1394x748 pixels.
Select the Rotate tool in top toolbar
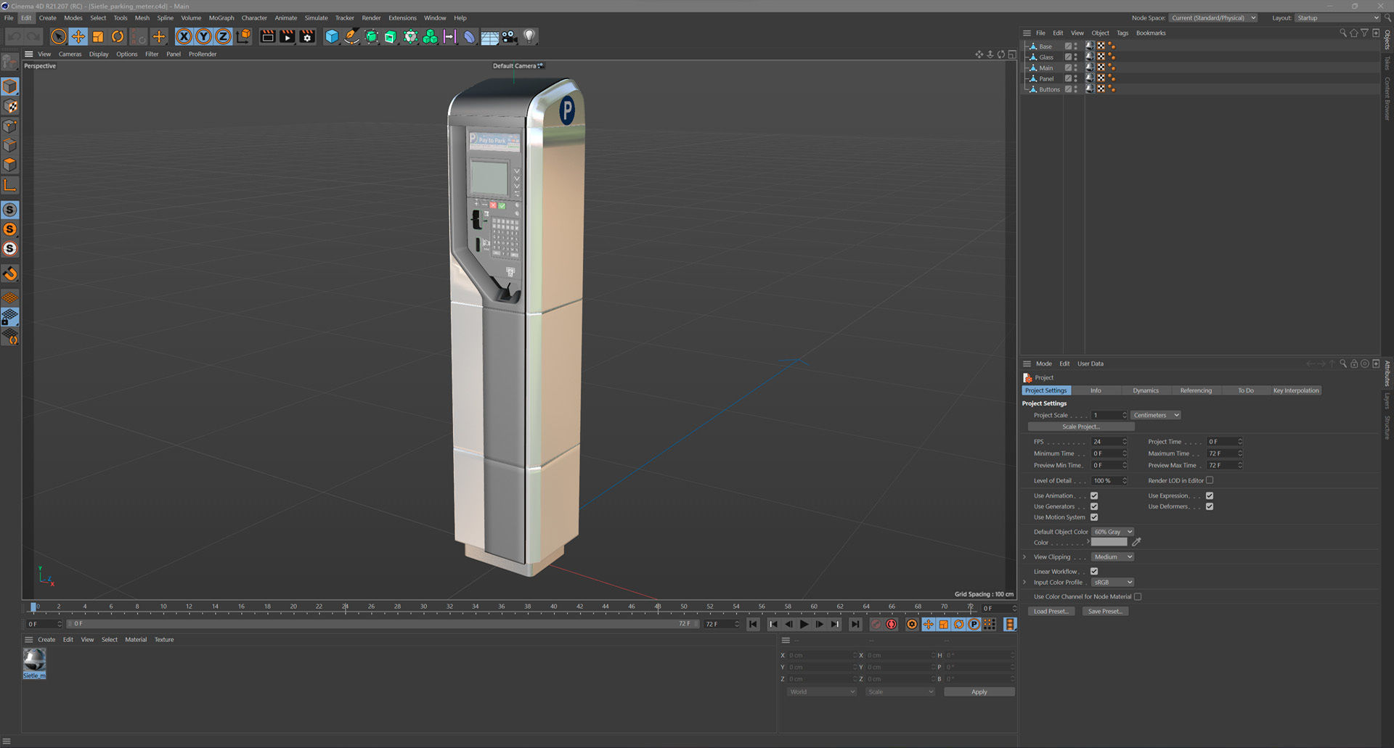(118, 36)
